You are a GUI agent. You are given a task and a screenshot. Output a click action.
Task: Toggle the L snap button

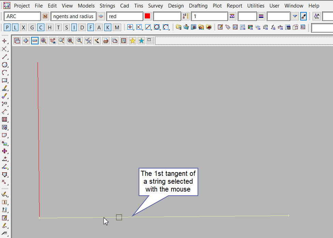tap(15, 28)
